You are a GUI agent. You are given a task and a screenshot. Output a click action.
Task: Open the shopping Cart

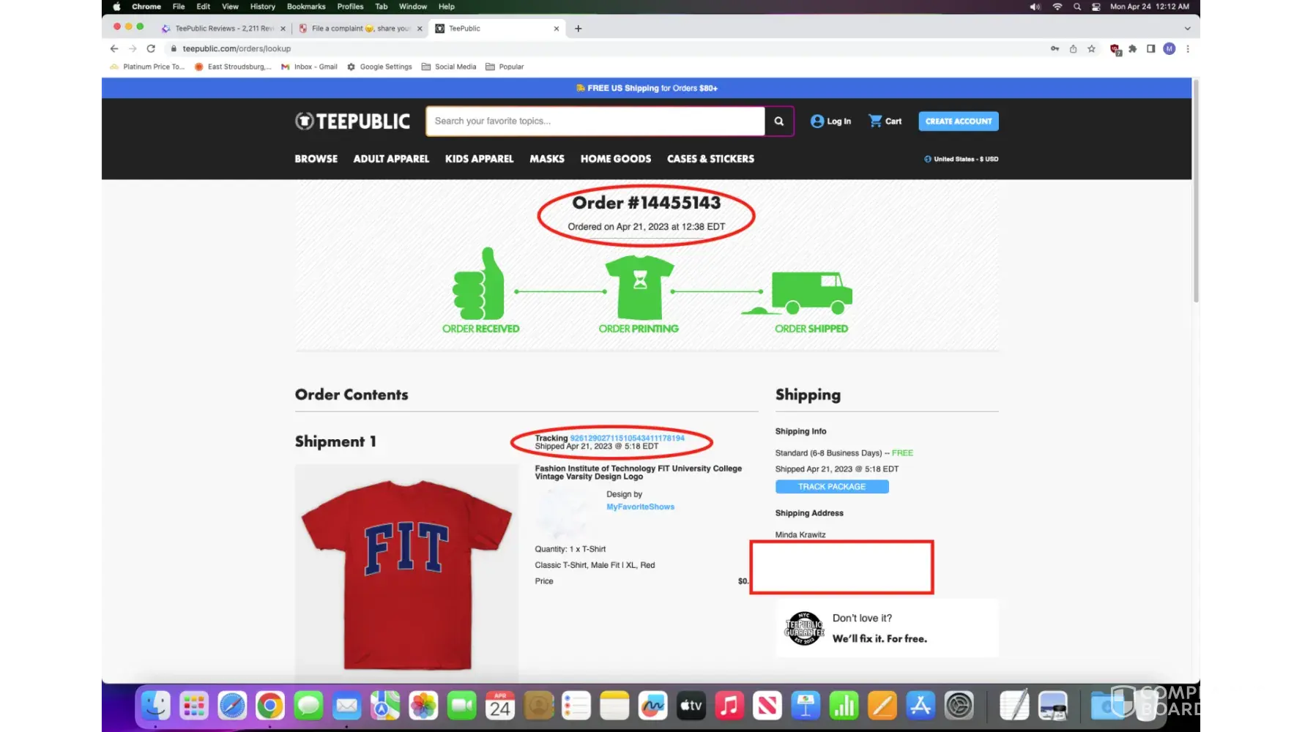pos(885,122)
